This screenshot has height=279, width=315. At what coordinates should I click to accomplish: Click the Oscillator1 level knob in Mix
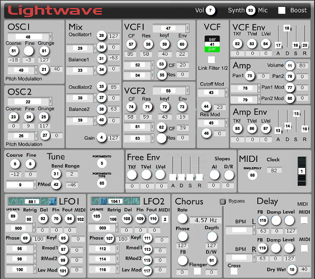click(x=102, y=35)
